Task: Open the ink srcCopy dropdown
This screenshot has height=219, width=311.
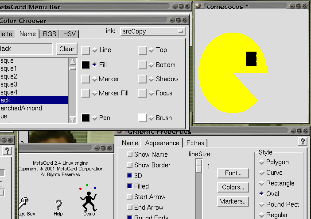Action: [153, 31]
